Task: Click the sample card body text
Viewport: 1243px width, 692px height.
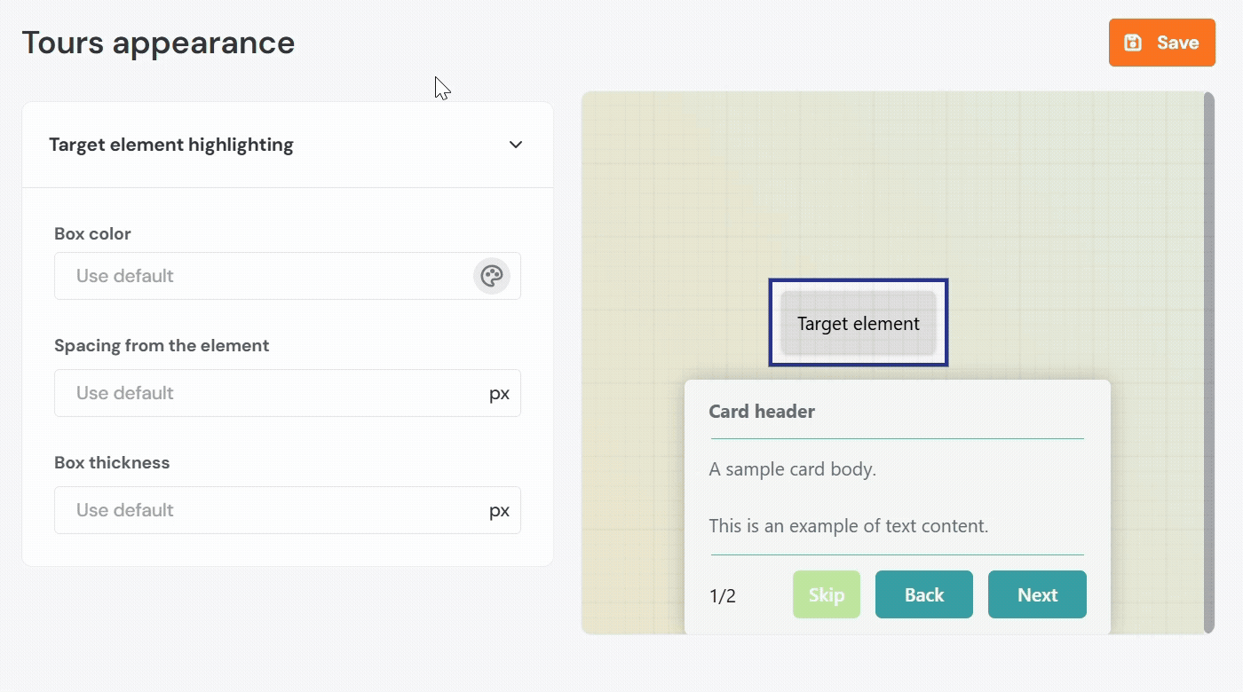Action: (x=792, y=469)
